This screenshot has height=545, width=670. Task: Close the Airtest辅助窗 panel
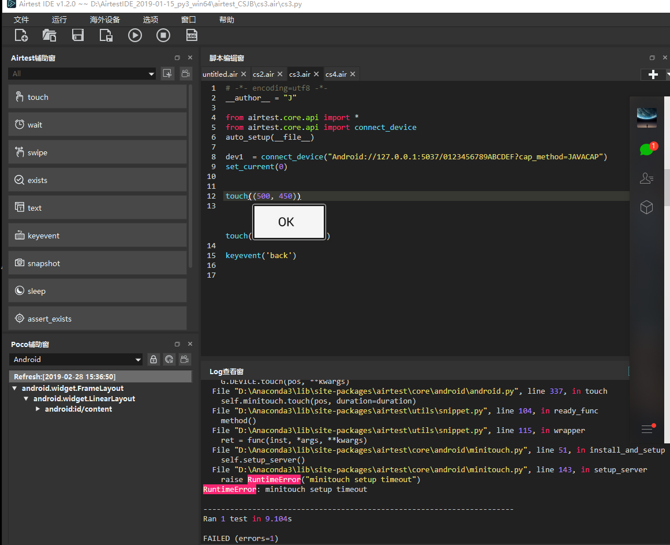click(x=190, y=58)
